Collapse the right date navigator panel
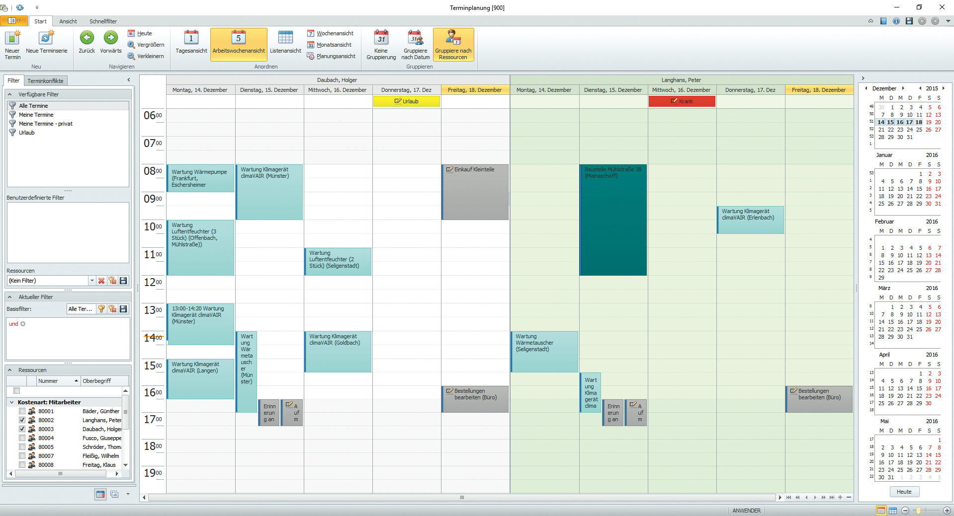The image size is (954, 516). click(863, 78)
